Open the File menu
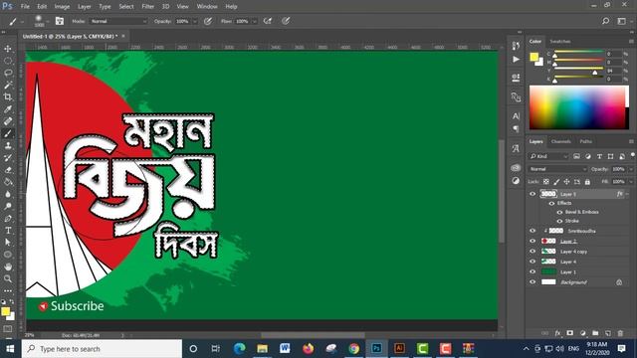The width and height of the screenshot is (637, 358). tap(25, 7)
